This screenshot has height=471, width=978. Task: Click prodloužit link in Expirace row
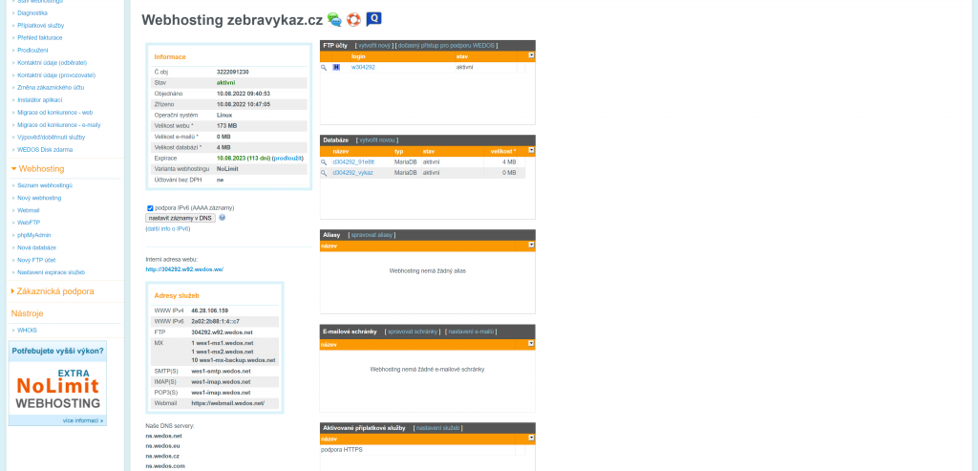tap(287, 159)
